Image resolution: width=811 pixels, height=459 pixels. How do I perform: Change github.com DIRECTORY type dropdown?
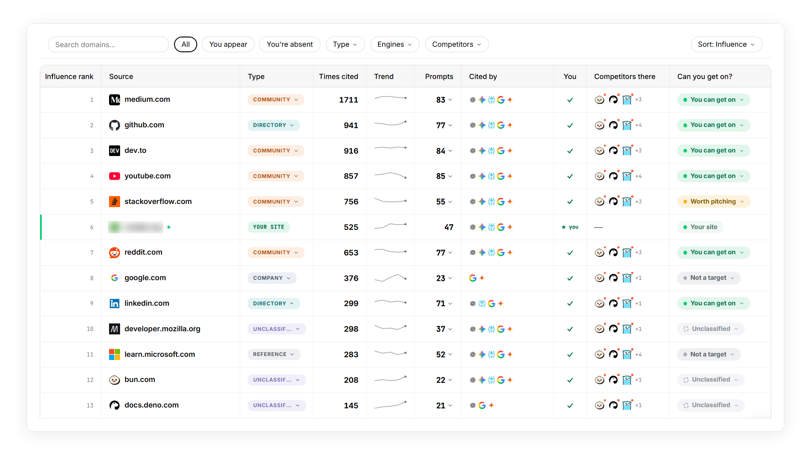274,125
